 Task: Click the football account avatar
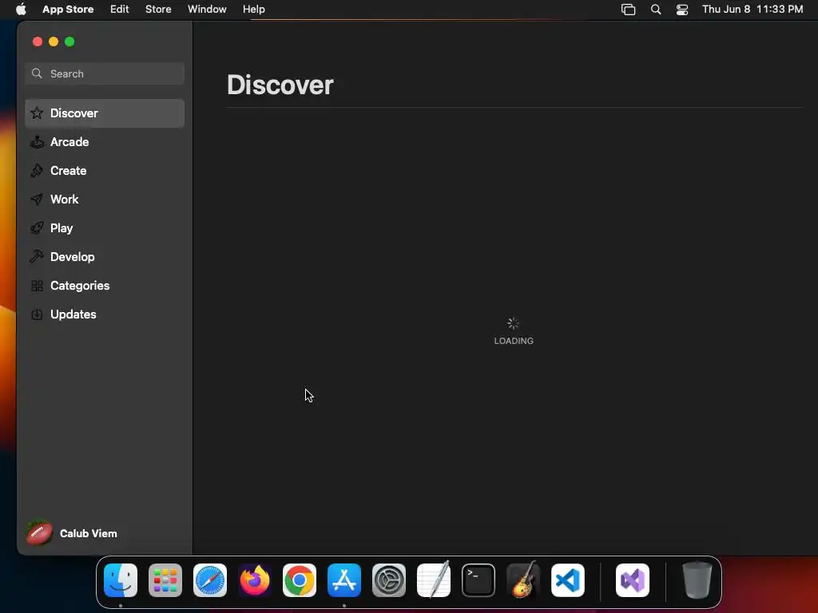pyautogui.click(x=40, y=533)
